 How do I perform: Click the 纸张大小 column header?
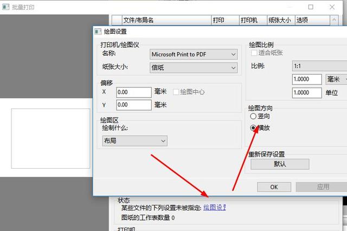click(281, 20)
